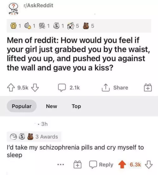Screen dimensions: 158x175
Task: Toggle the orange upvote on the comment
Action: tap(122, 164)
